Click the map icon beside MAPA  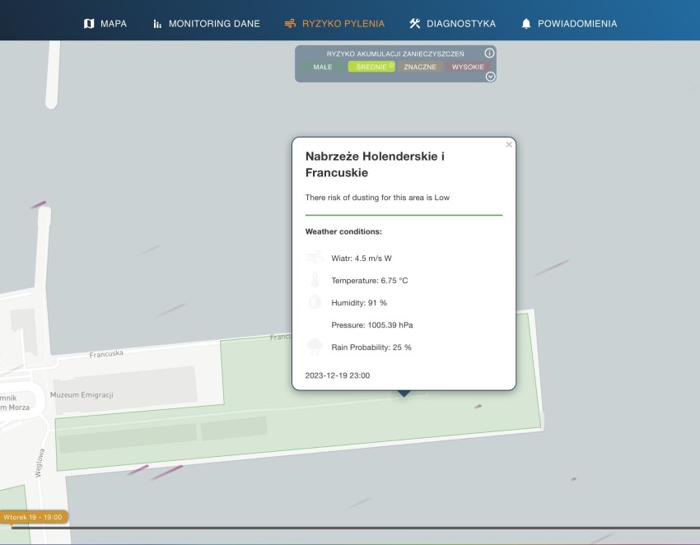tap(89, 24)
